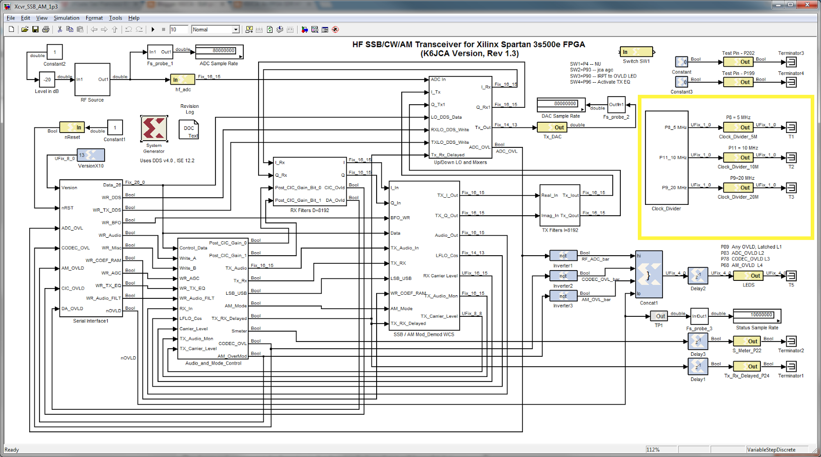The image size is (821, 457).
Task: Open the Tools menu
Action: pos(115,18)
